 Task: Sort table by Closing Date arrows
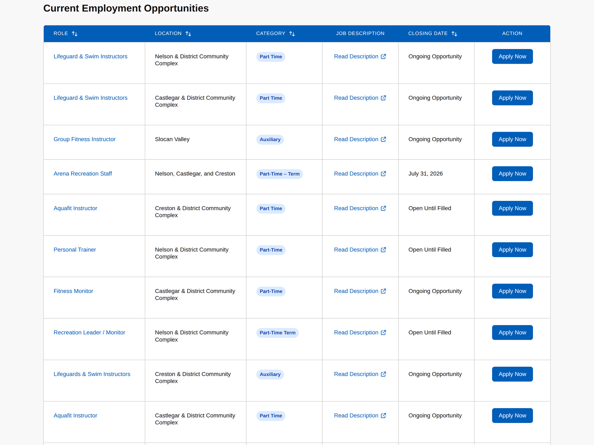tap(454, 34)
